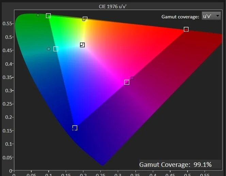The height and width of the screenshot is (176, 226).
Task: Click the 'Gamut coverage:' label
Action: [x=180, y=17]
